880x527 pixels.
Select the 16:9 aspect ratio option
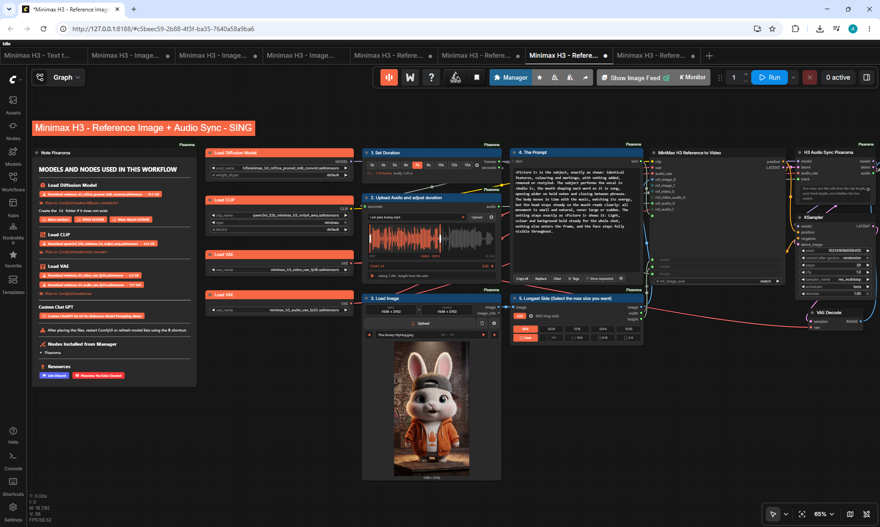pos(577,338)
